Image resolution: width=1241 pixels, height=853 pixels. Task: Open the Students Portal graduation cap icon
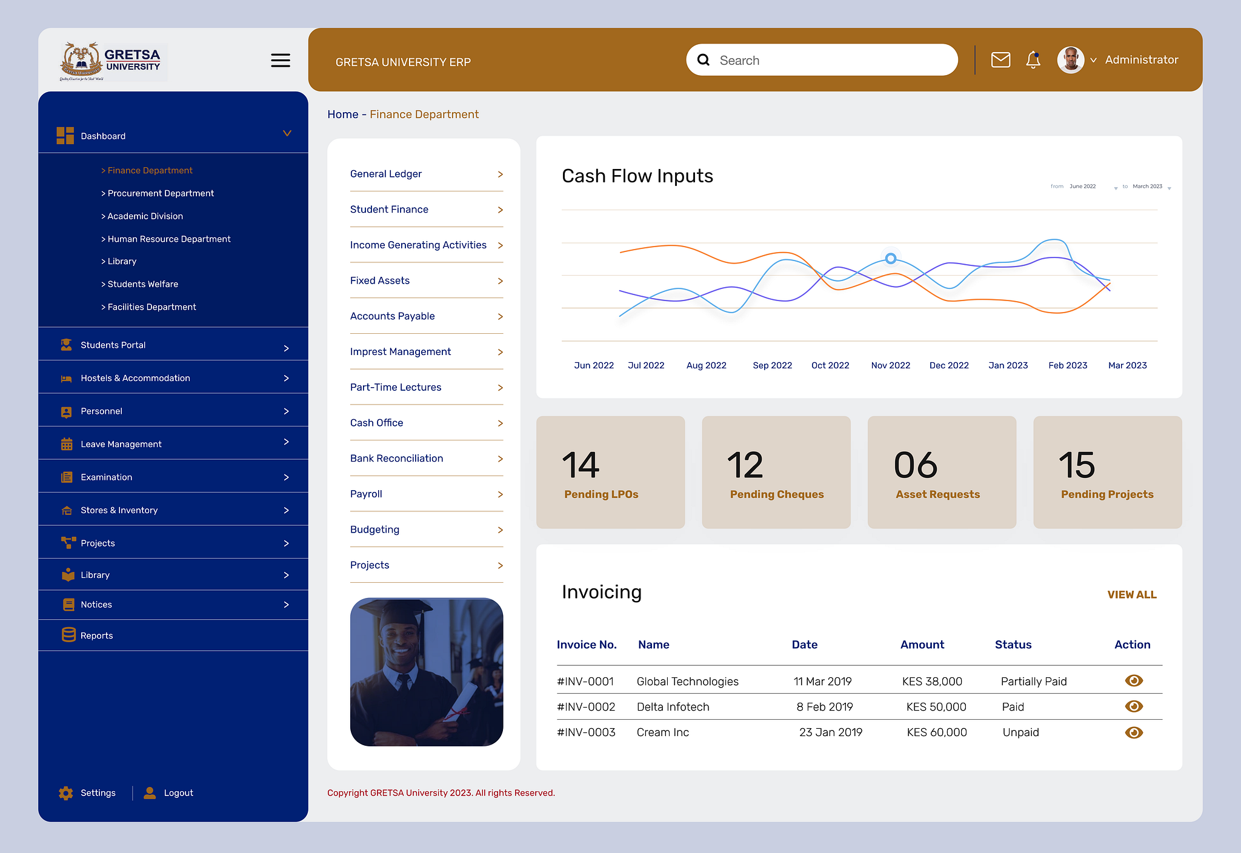coord(66,344)
